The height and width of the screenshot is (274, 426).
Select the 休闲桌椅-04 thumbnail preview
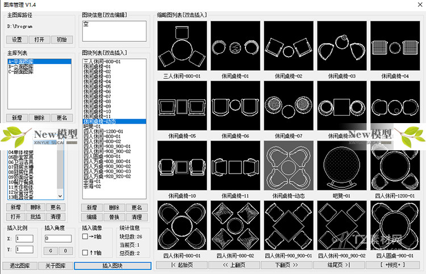395,45
